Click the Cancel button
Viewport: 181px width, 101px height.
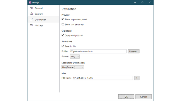[143, 97]
